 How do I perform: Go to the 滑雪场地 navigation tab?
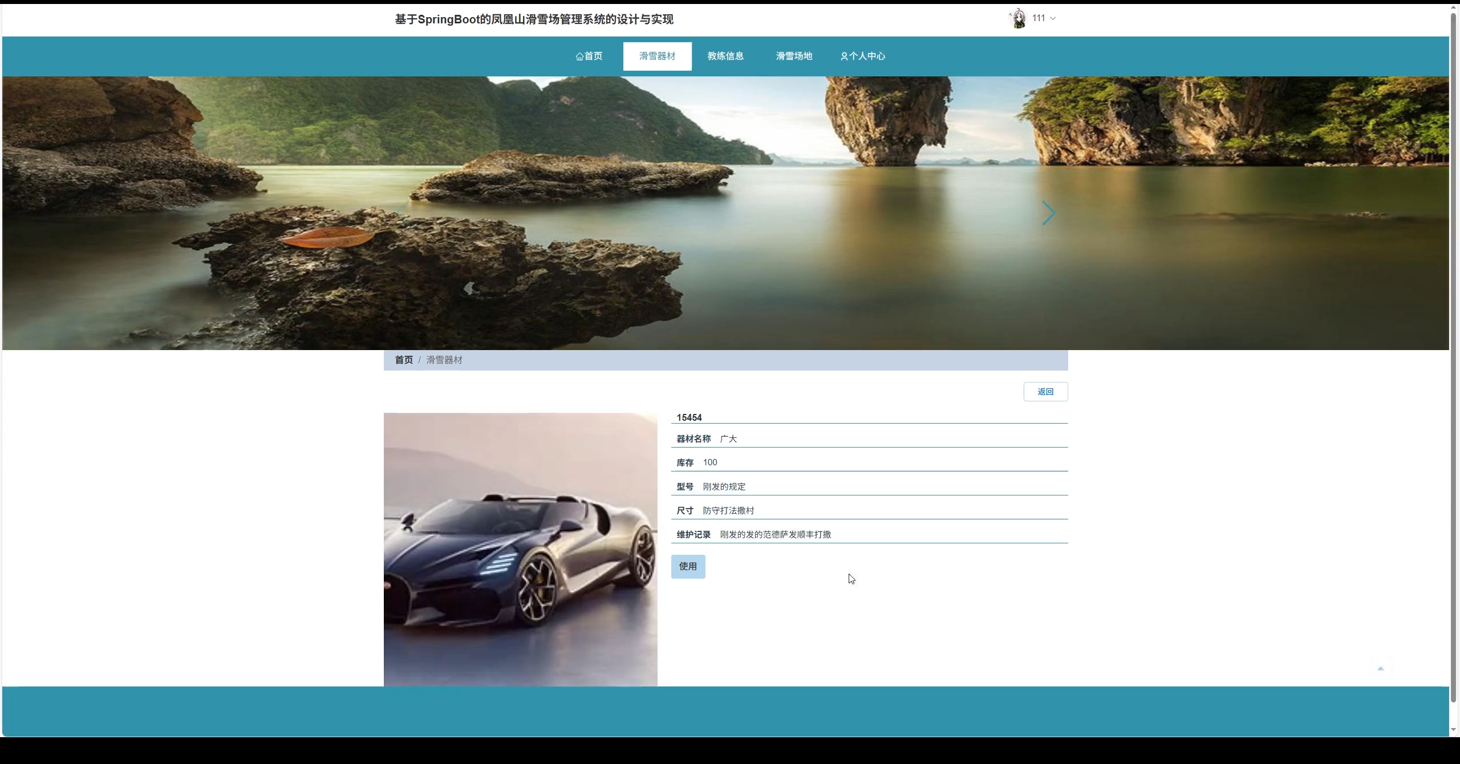click(x=794, y=56)
